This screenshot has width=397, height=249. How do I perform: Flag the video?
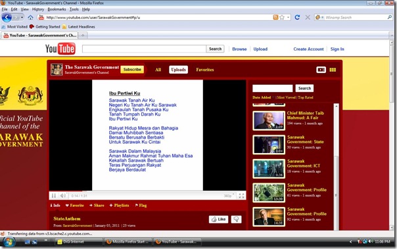click(141, 206)
